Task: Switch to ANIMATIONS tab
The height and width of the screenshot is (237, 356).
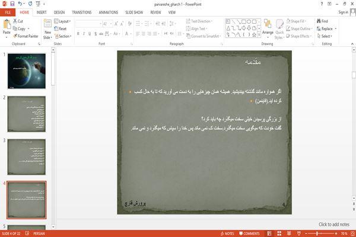Action: [109, 12]
